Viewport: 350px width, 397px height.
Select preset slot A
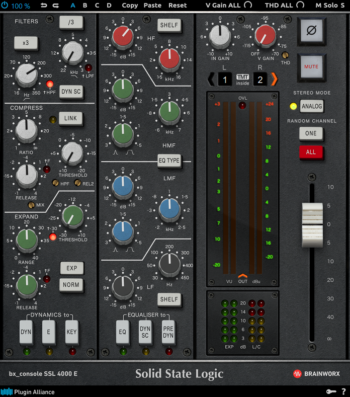[73, 6]
